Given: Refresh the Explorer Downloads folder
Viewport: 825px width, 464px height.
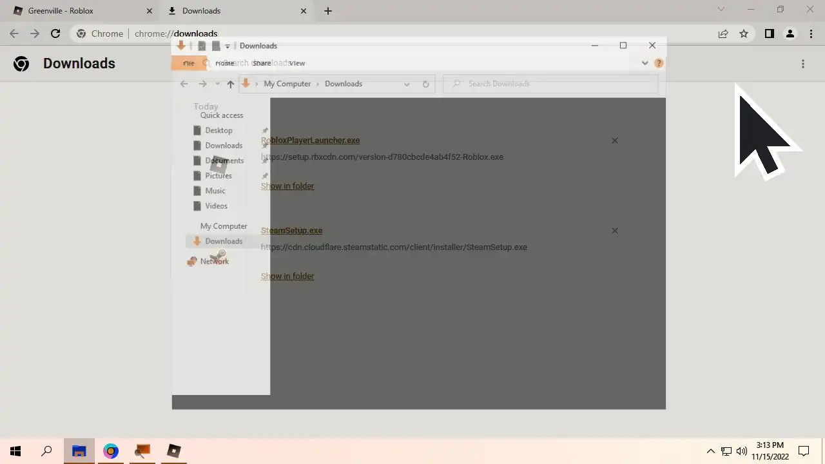Looking at the screenshot, I should (x=425, y=84).
